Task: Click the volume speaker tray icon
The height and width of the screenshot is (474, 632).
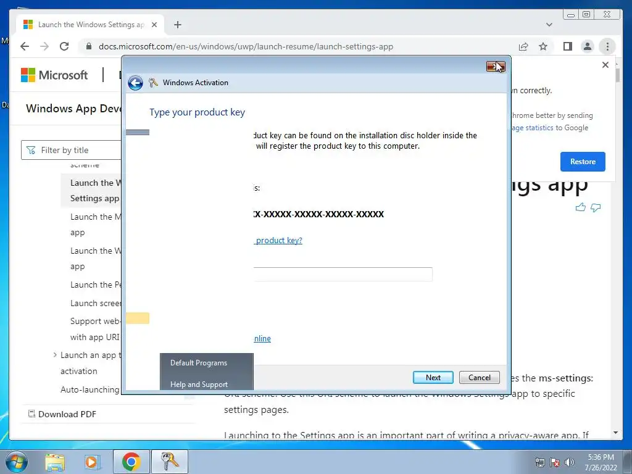Action: (570, 462)
